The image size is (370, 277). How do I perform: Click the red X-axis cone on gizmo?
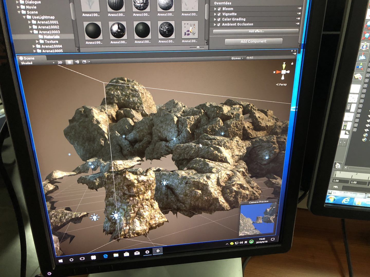(x=278, y=72)
